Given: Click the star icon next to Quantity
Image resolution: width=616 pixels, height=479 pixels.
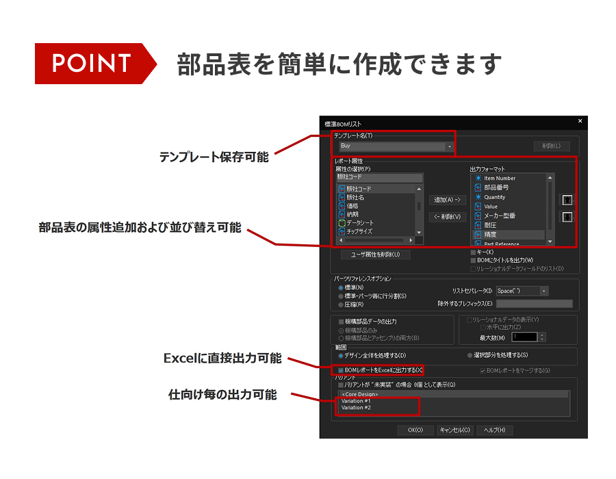Looking at the screenshot, I should (x=478, y=197).
